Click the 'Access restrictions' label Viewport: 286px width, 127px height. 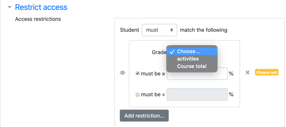tap(38, 19)
